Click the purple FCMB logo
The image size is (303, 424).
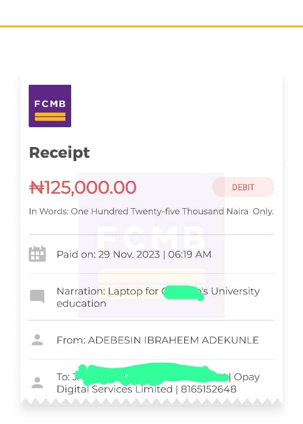(50, 106)
